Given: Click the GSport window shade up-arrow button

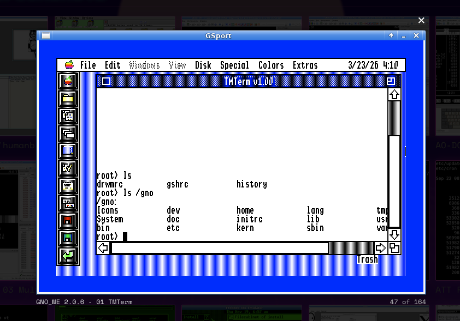Looking at the screenshot, I should pyautogui.click(x=391, y=35).
